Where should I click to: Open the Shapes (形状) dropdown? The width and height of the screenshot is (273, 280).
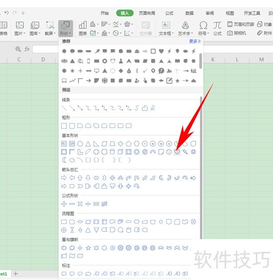(65, 28)
